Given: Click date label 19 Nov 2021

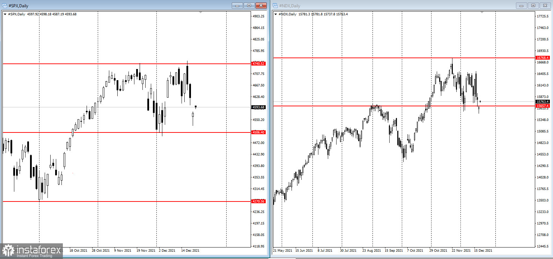Looking at the screenshot, I should tap(146, 251).
